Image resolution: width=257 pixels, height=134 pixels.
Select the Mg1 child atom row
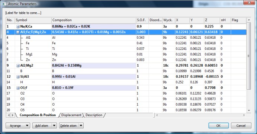click(x=126, y=54)
